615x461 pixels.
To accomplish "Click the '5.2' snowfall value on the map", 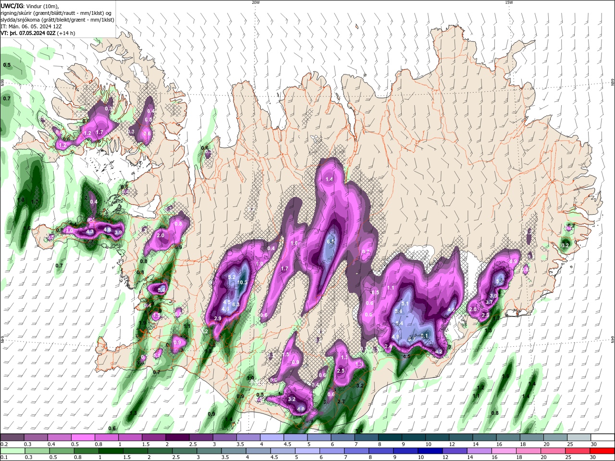I will (232, 278).
